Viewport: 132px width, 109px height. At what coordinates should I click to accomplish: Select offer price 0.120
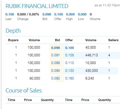click(x=70, y=71)
